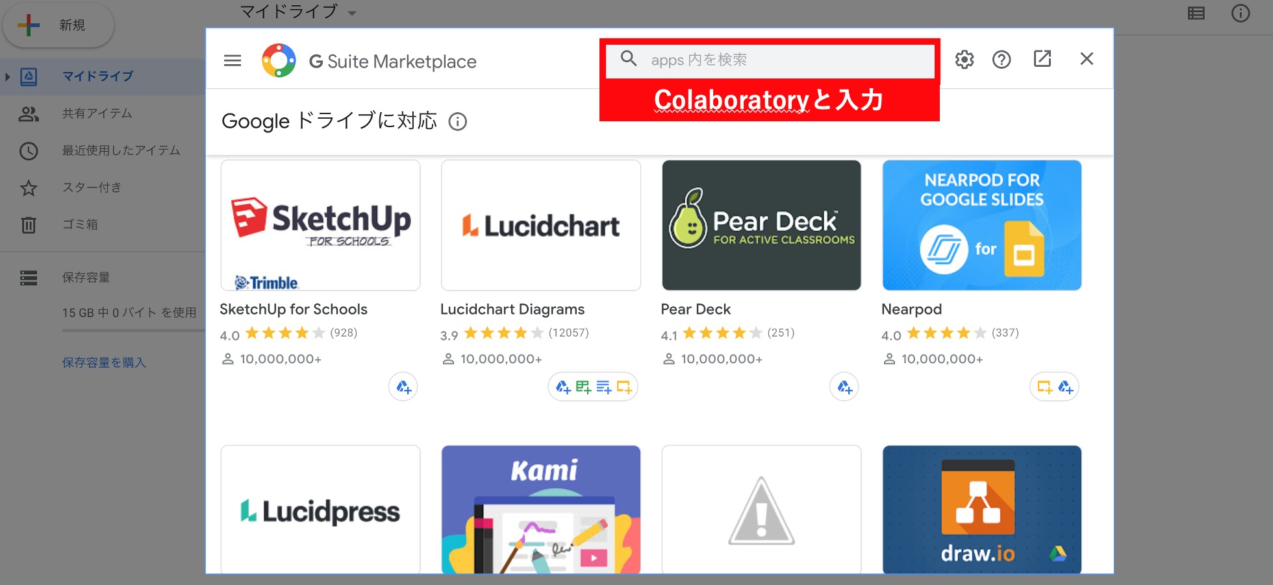Click Pear Deck's star rating

(x=722, y=333)
